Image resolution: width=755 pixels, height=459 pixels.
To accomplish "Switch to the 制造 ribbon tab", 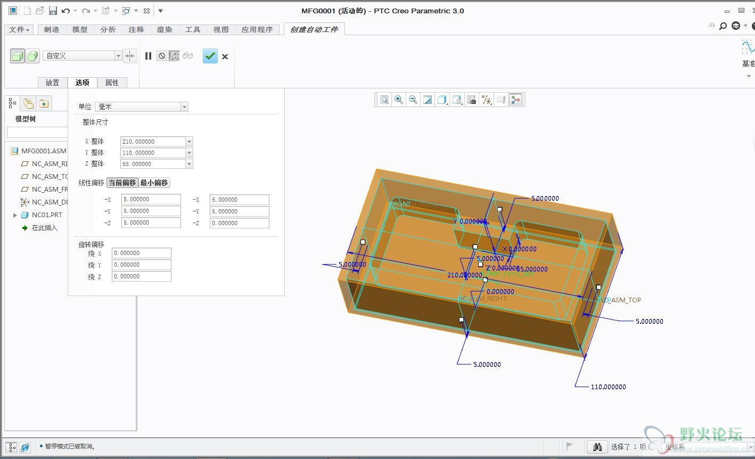I will point(52,29).
